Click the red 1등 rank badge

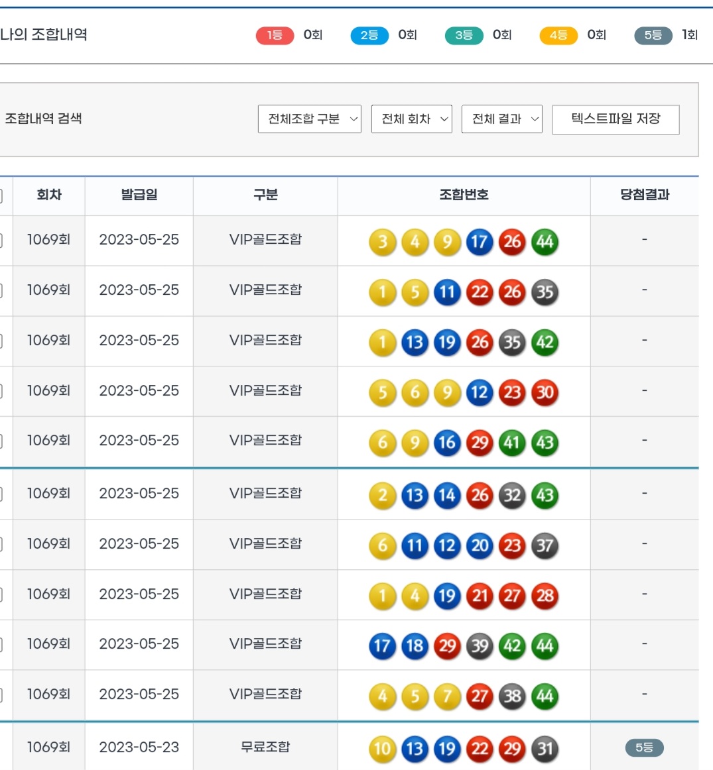[275, 35]
